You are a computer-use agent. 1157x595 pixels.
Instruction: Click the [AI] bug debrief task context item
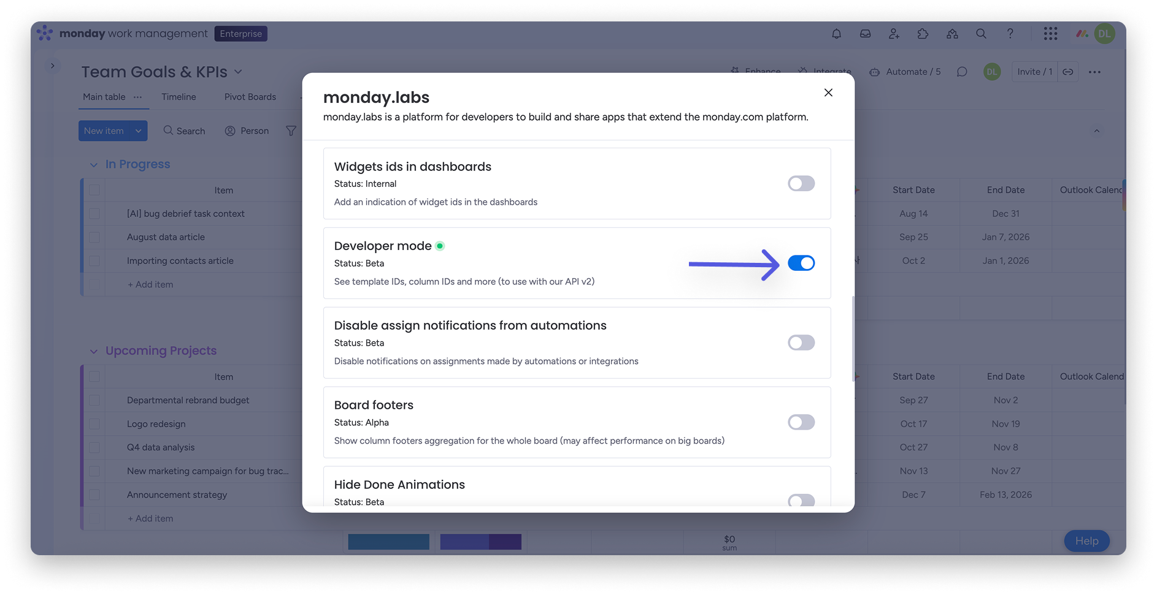pos(185,214)
